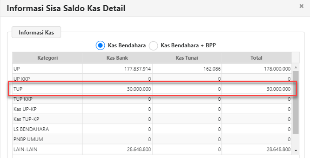Select the Kas Bendahara radio option
This screenshot has width=310, height=158.
pos(100,45)
